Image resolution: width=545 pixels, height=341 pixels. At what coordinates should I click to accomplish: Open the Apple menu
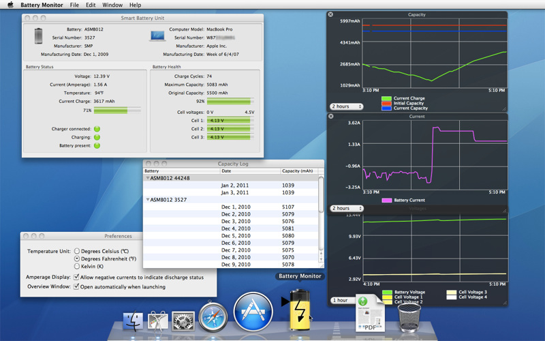tap(10, 5)
